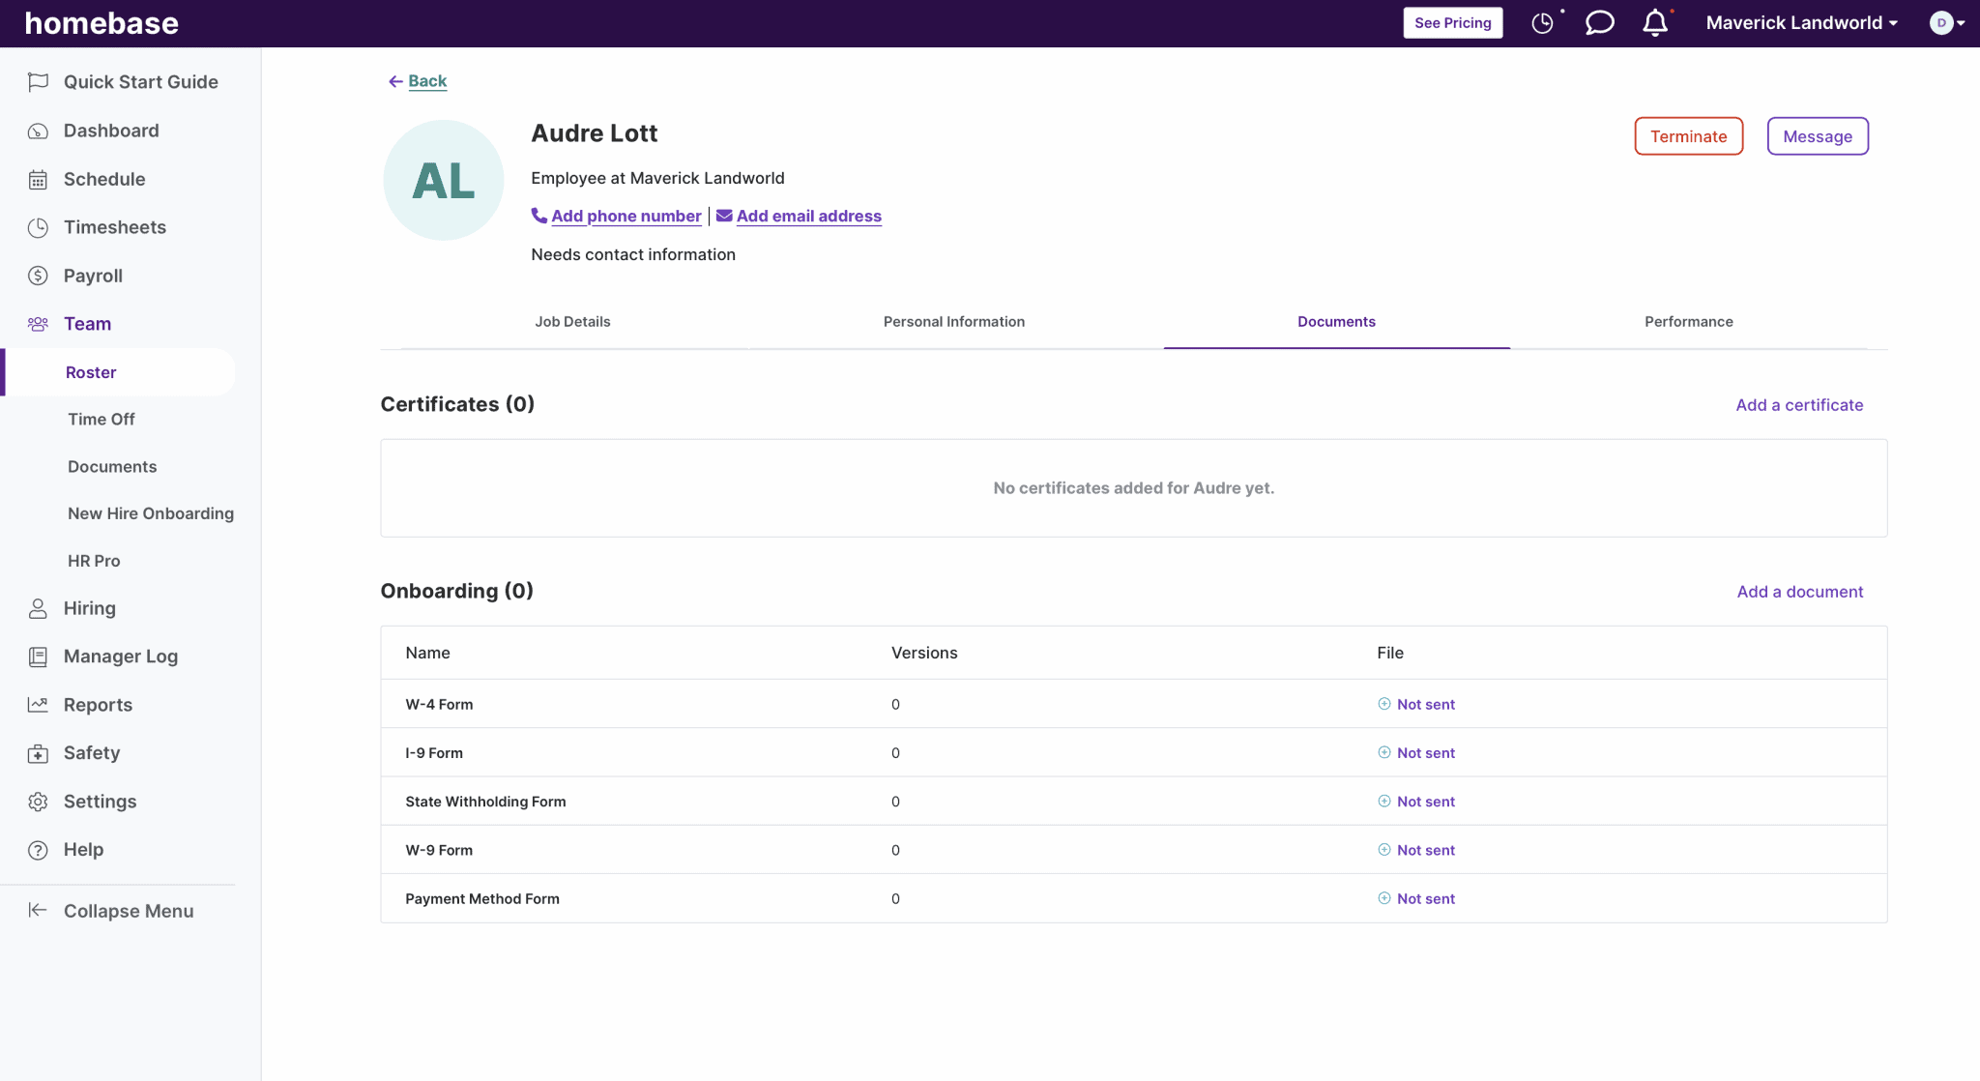Select the Quick Start Guide flag icon

point(38,82)
